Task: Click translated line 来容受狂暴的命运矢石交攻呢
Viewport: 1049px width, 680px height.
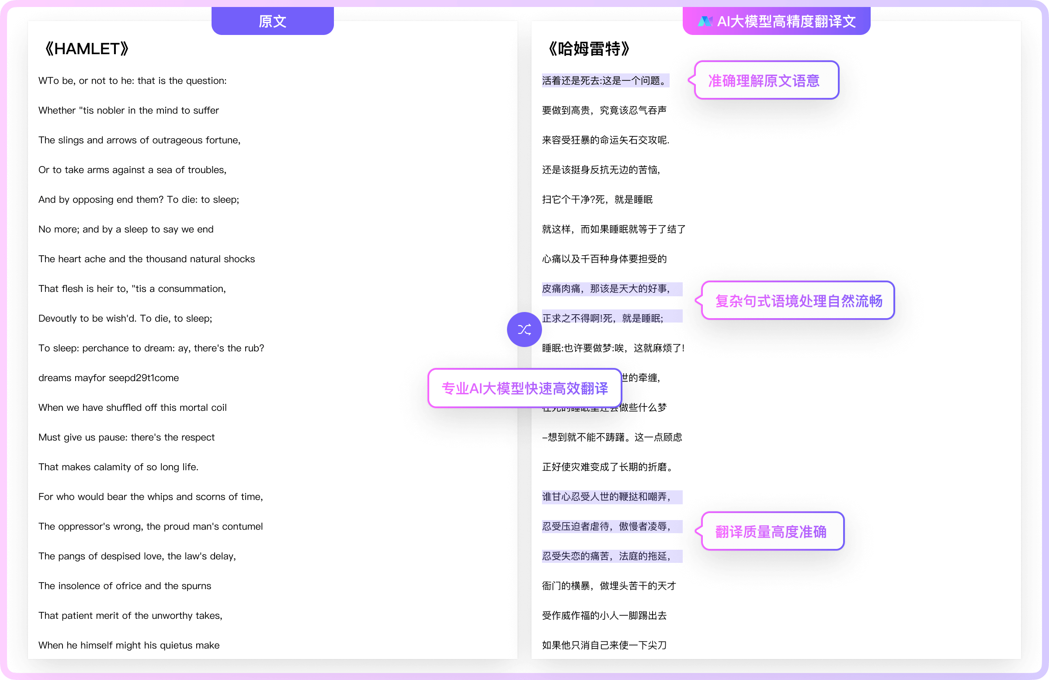Action: click(606, 140)
